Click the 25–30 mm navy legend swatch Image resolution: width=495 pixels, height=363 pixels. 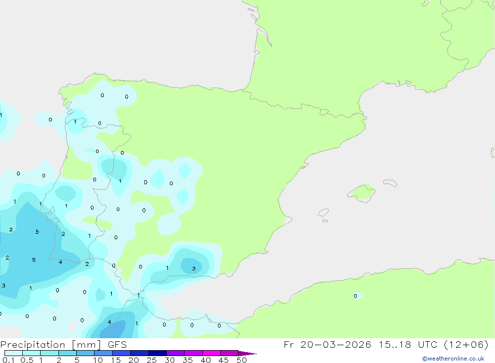pos(157,353)
